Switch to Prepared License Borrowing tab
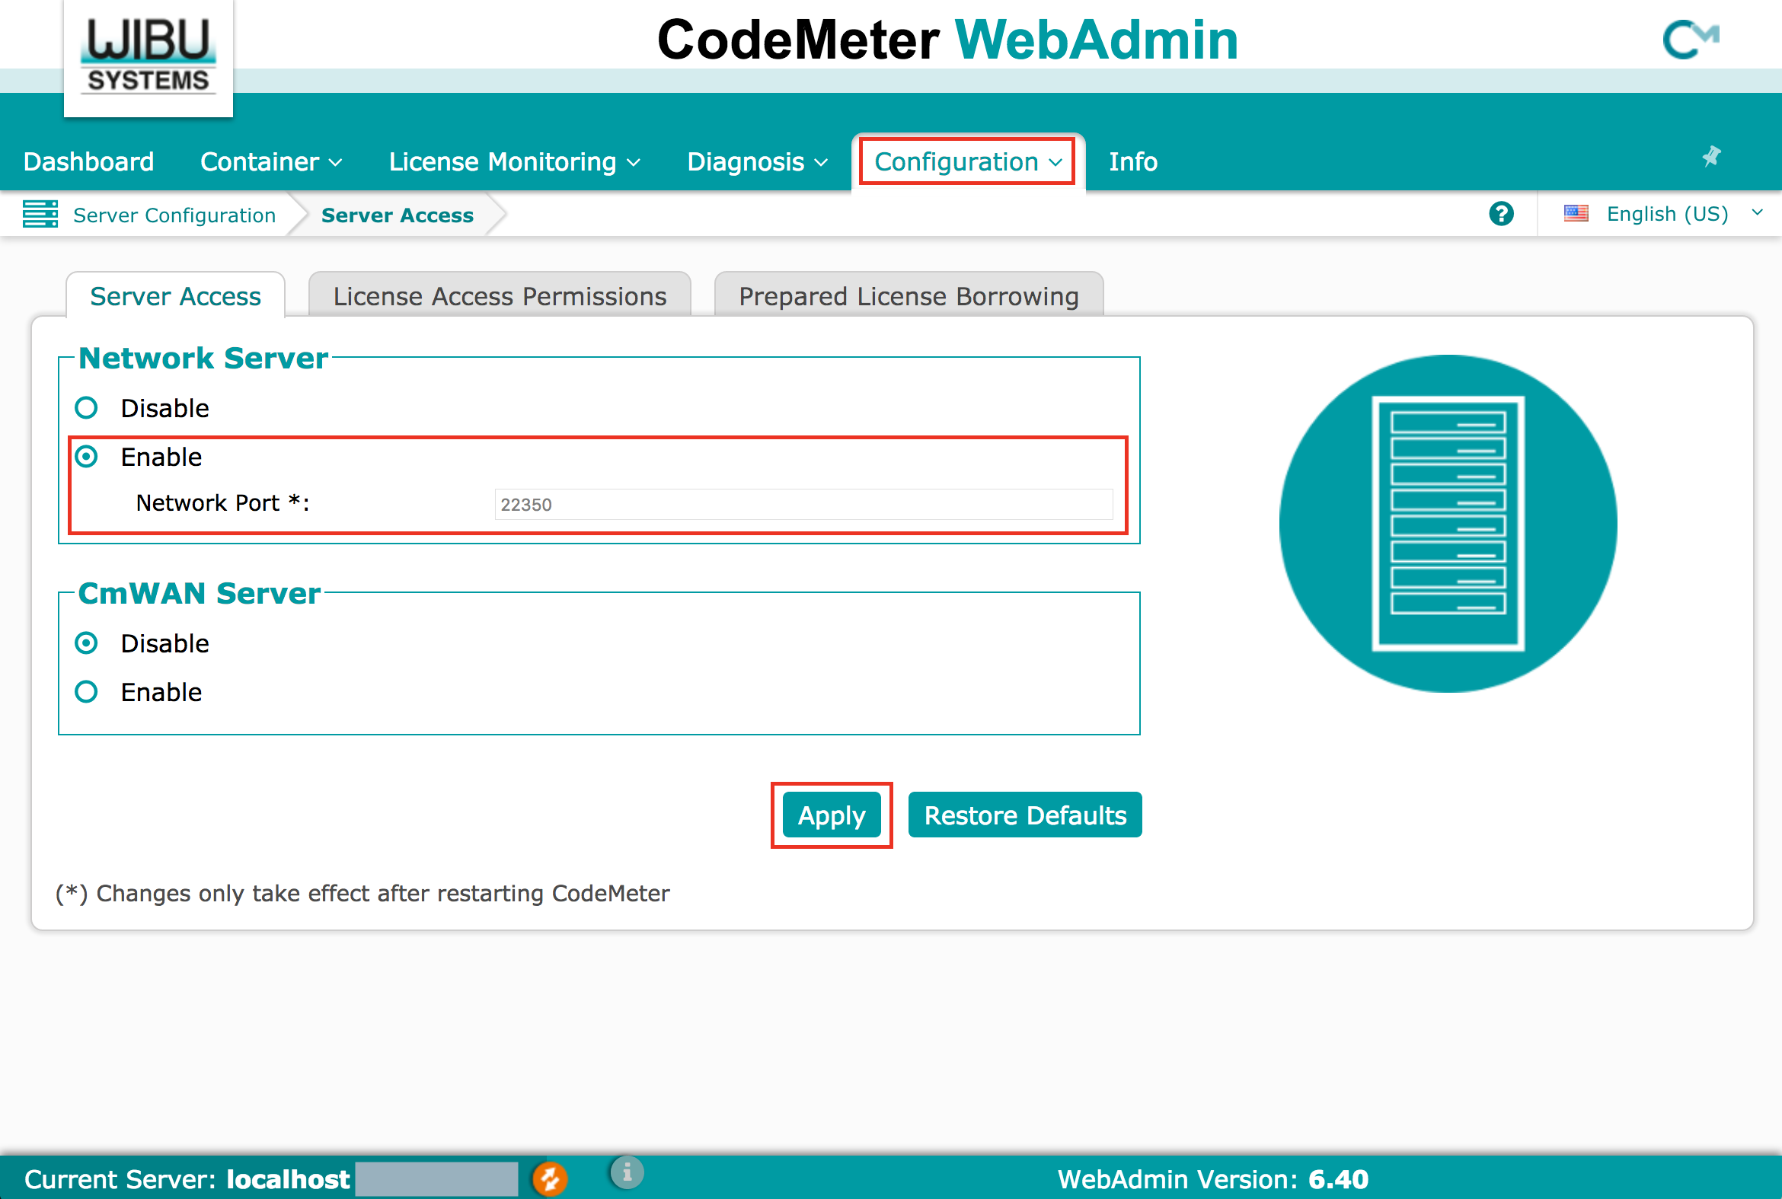Viewport: 1782px width, 1199px height. coord(909,296)
